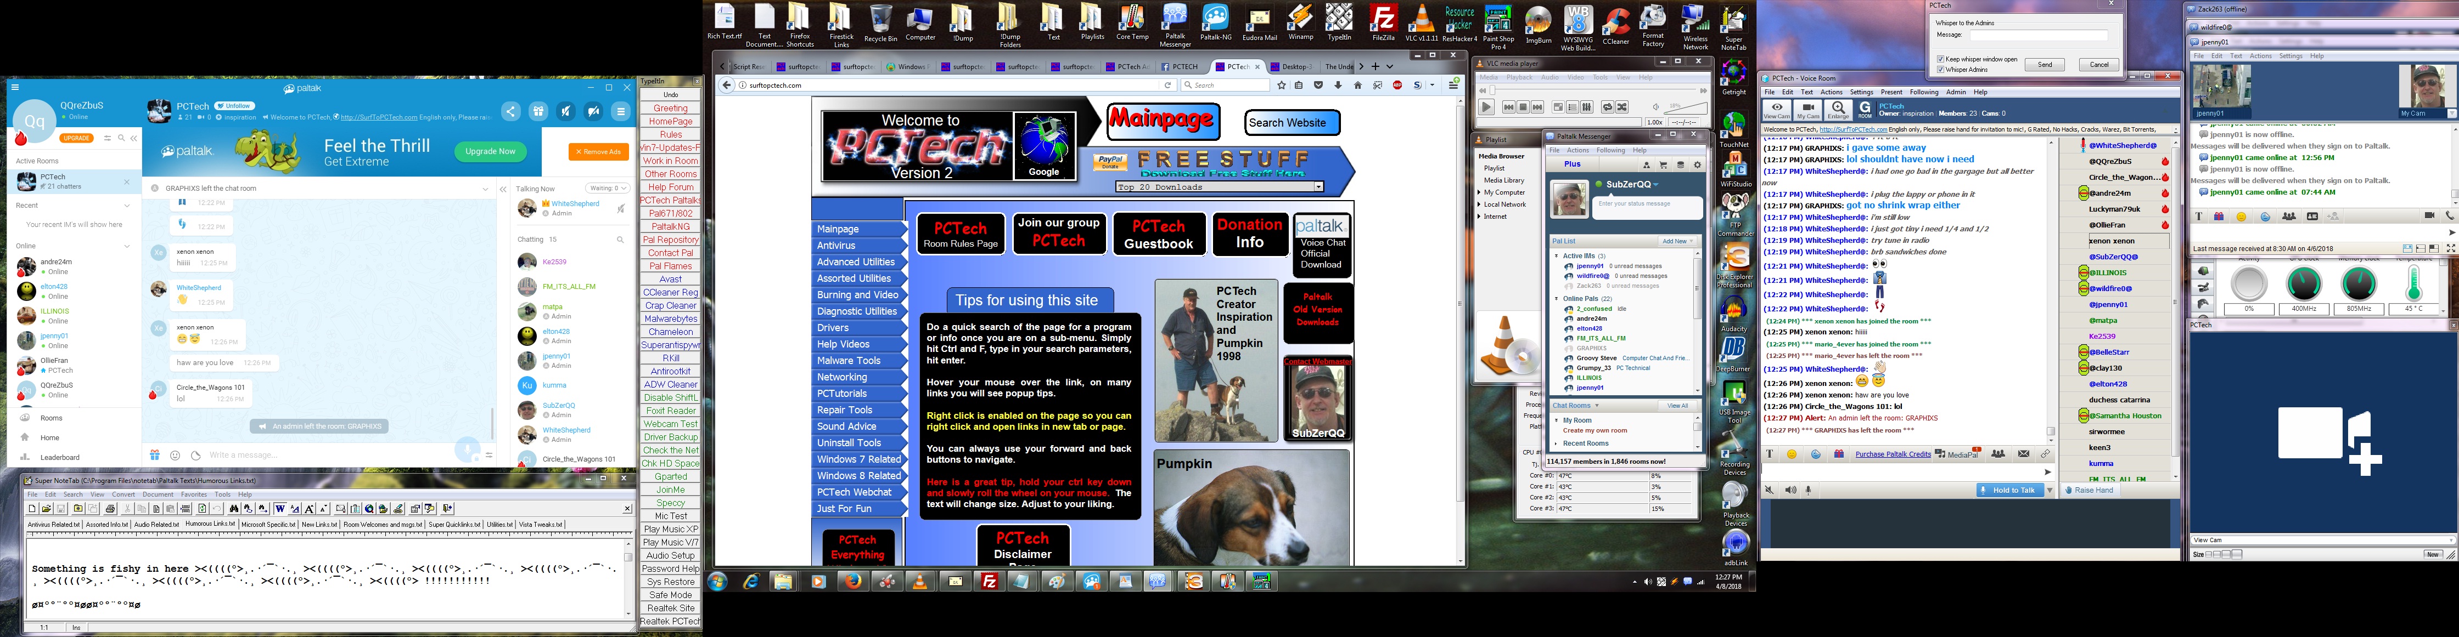The width and height of the screenshot is (2459, 637).
Task: Click the share icon in Paltalk room header
Action: coord(510,112)
